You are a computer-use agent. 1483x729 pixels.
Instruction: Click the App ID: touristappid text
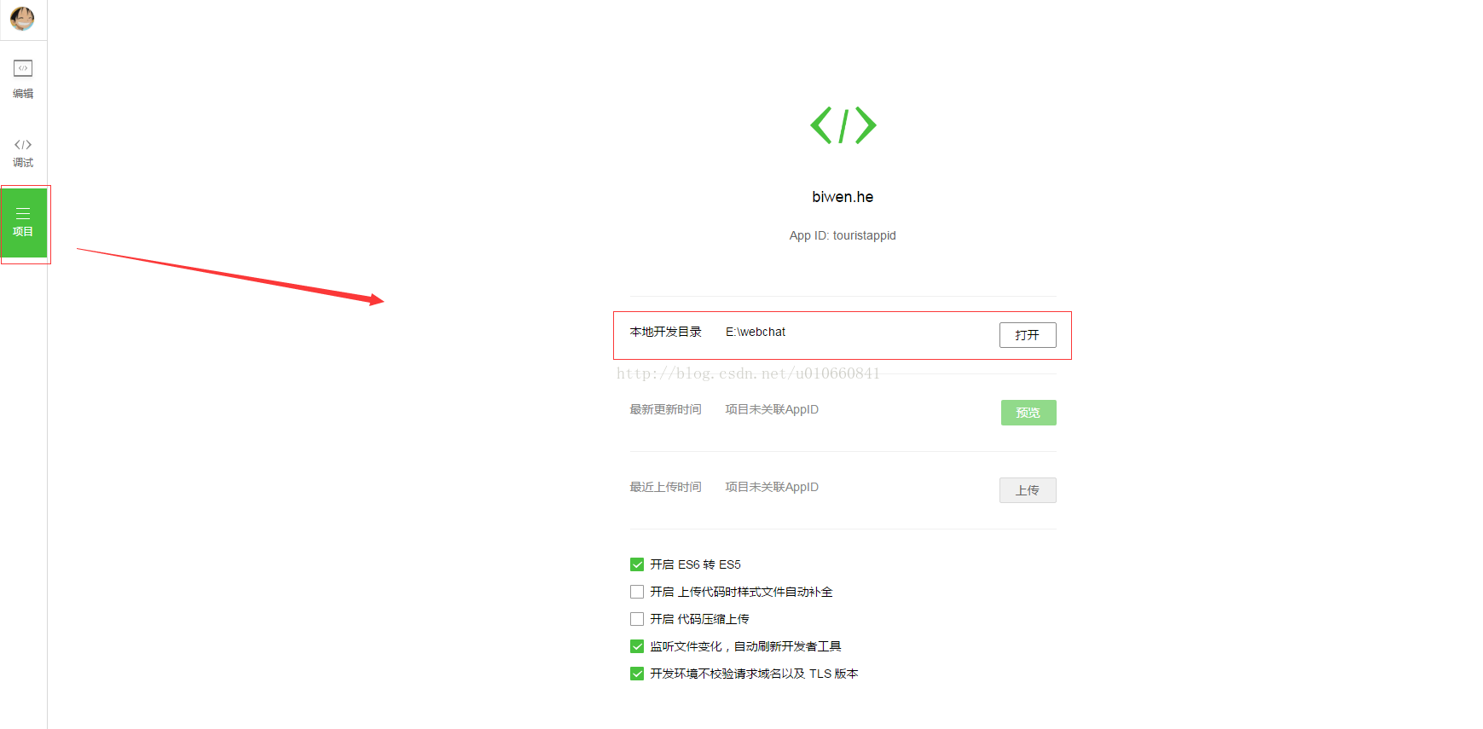click(843, 235)
